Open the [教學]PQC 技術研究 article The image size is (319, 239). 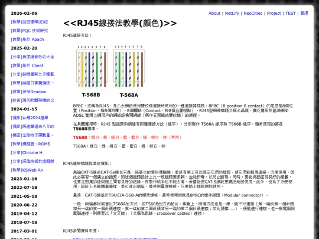point(30,31)
